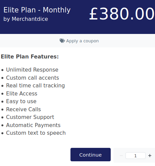155x166 pixels.
Task: Click the Real time call tracking item
Action: [36, 86]
